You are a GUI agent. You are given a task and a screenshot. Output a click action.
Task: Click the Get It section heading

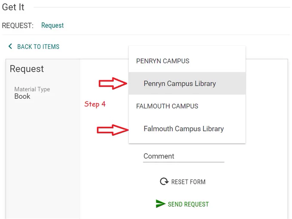tap(13, 7)
